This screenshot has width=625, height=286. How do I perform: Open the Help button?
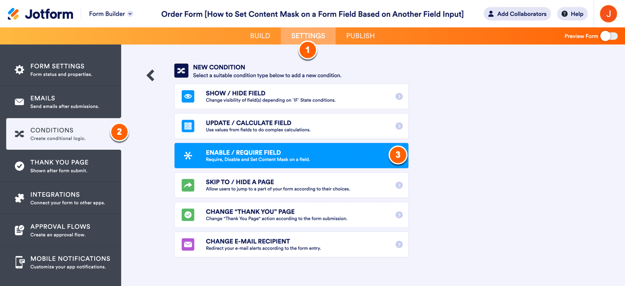pyautogui.click(x=572, y=14)
